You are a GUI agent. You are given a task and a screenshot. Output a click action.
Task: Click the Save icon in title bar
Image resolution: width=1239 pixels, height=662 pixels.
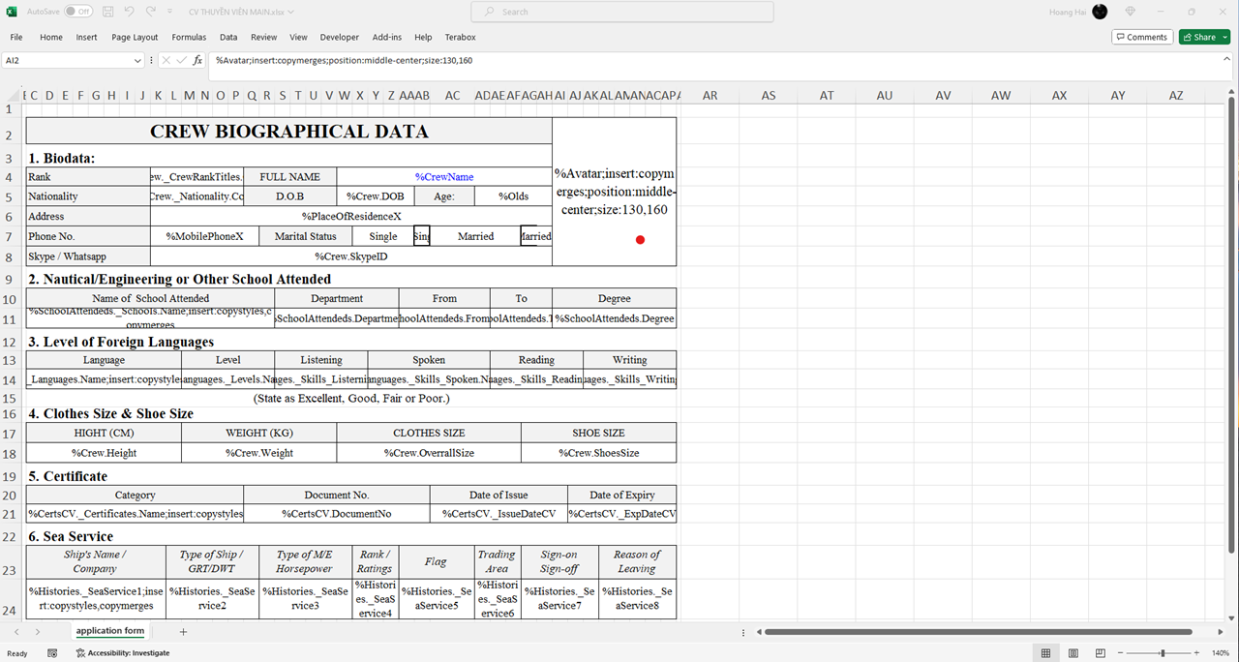coord(106,12)
